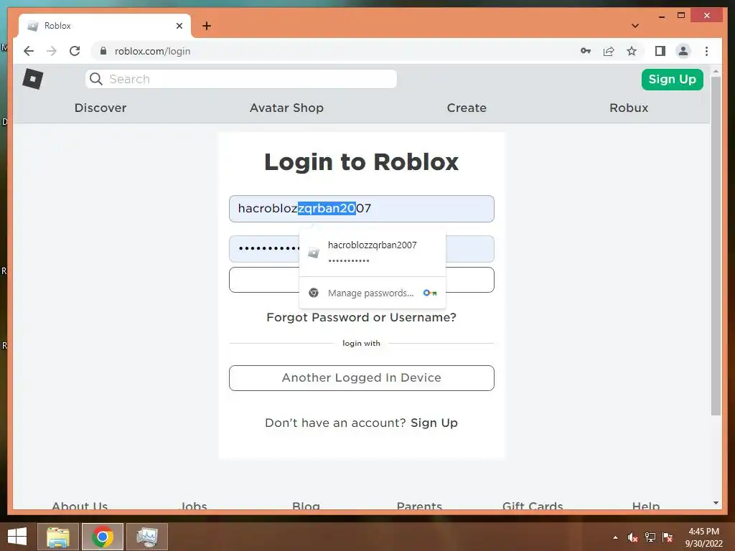
Task: Click Forgot Password or Username link
Action: click(361, 317)
